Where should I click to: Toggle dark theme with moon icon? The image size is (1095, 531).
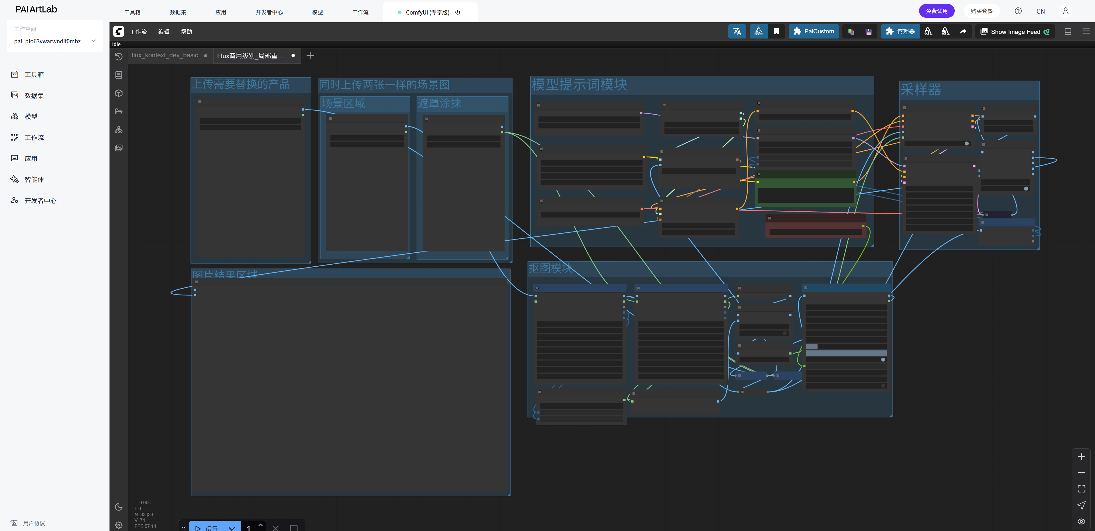119,507
